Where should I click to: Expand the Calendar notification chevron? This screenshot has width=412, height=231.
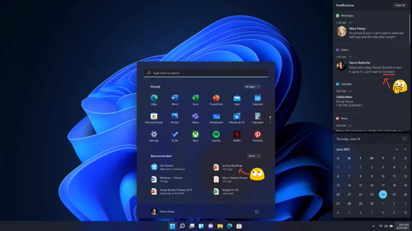coord(350,91)
